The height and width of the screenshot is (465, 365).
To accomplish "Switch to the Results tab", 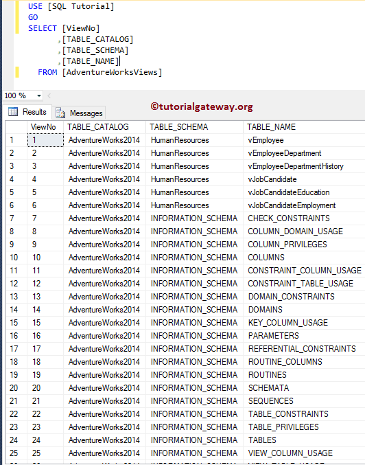I will (27, 112).
